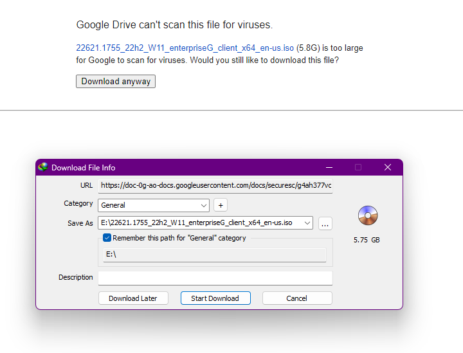Expand the Save As path dropdown arrow
The width and height of the screenshot is (463, 353).
click(x=307, y=223)
